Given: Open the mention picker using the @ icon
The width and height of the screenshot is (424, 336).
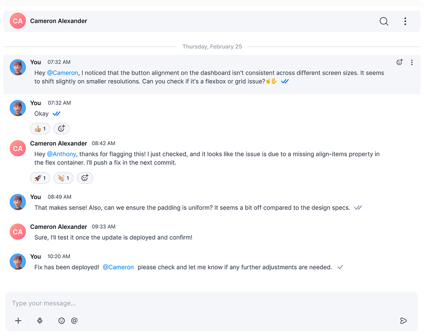Looking at the screenshot, I should (75, 321).
